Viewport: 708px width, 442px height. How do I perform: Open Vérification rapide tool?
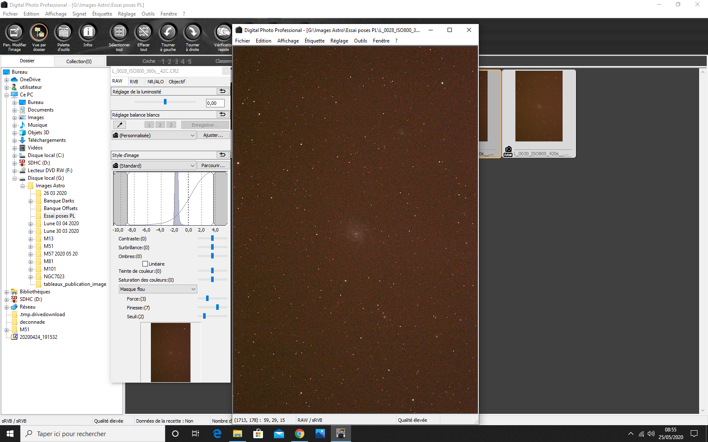coord(223,37)
